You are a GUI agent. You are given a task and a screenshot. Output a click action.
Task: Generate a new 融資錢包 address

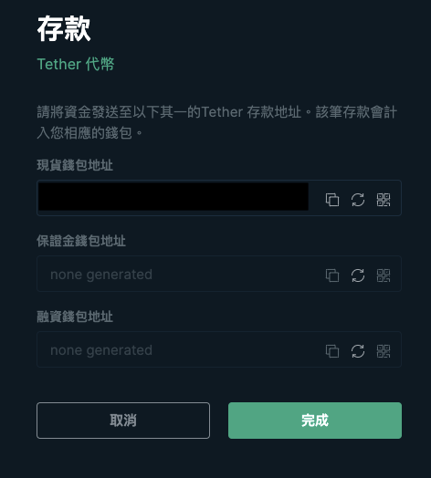358,351
